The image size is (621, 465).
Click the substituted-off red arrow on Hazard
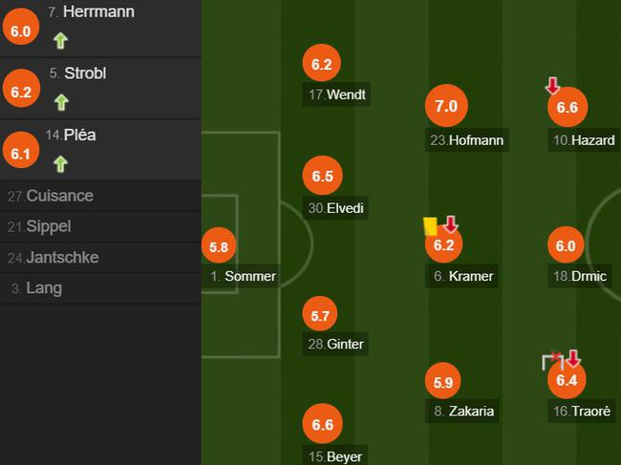pyautogui.click(x=552, y=86)
